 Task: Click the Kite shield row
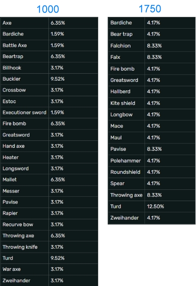coord(151,103)
